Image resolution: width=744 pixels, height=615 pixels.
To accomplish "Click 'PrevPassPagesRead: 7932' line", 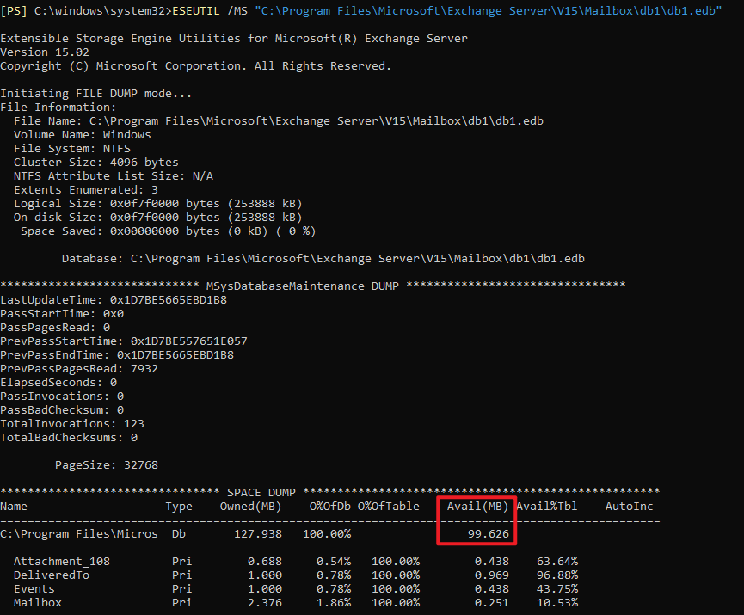I will click(79, 369).
